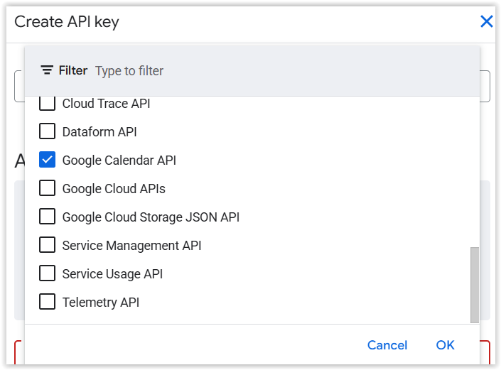
Task: Tick the Google Cloud APIs checkbox
Action: point(47,188)
